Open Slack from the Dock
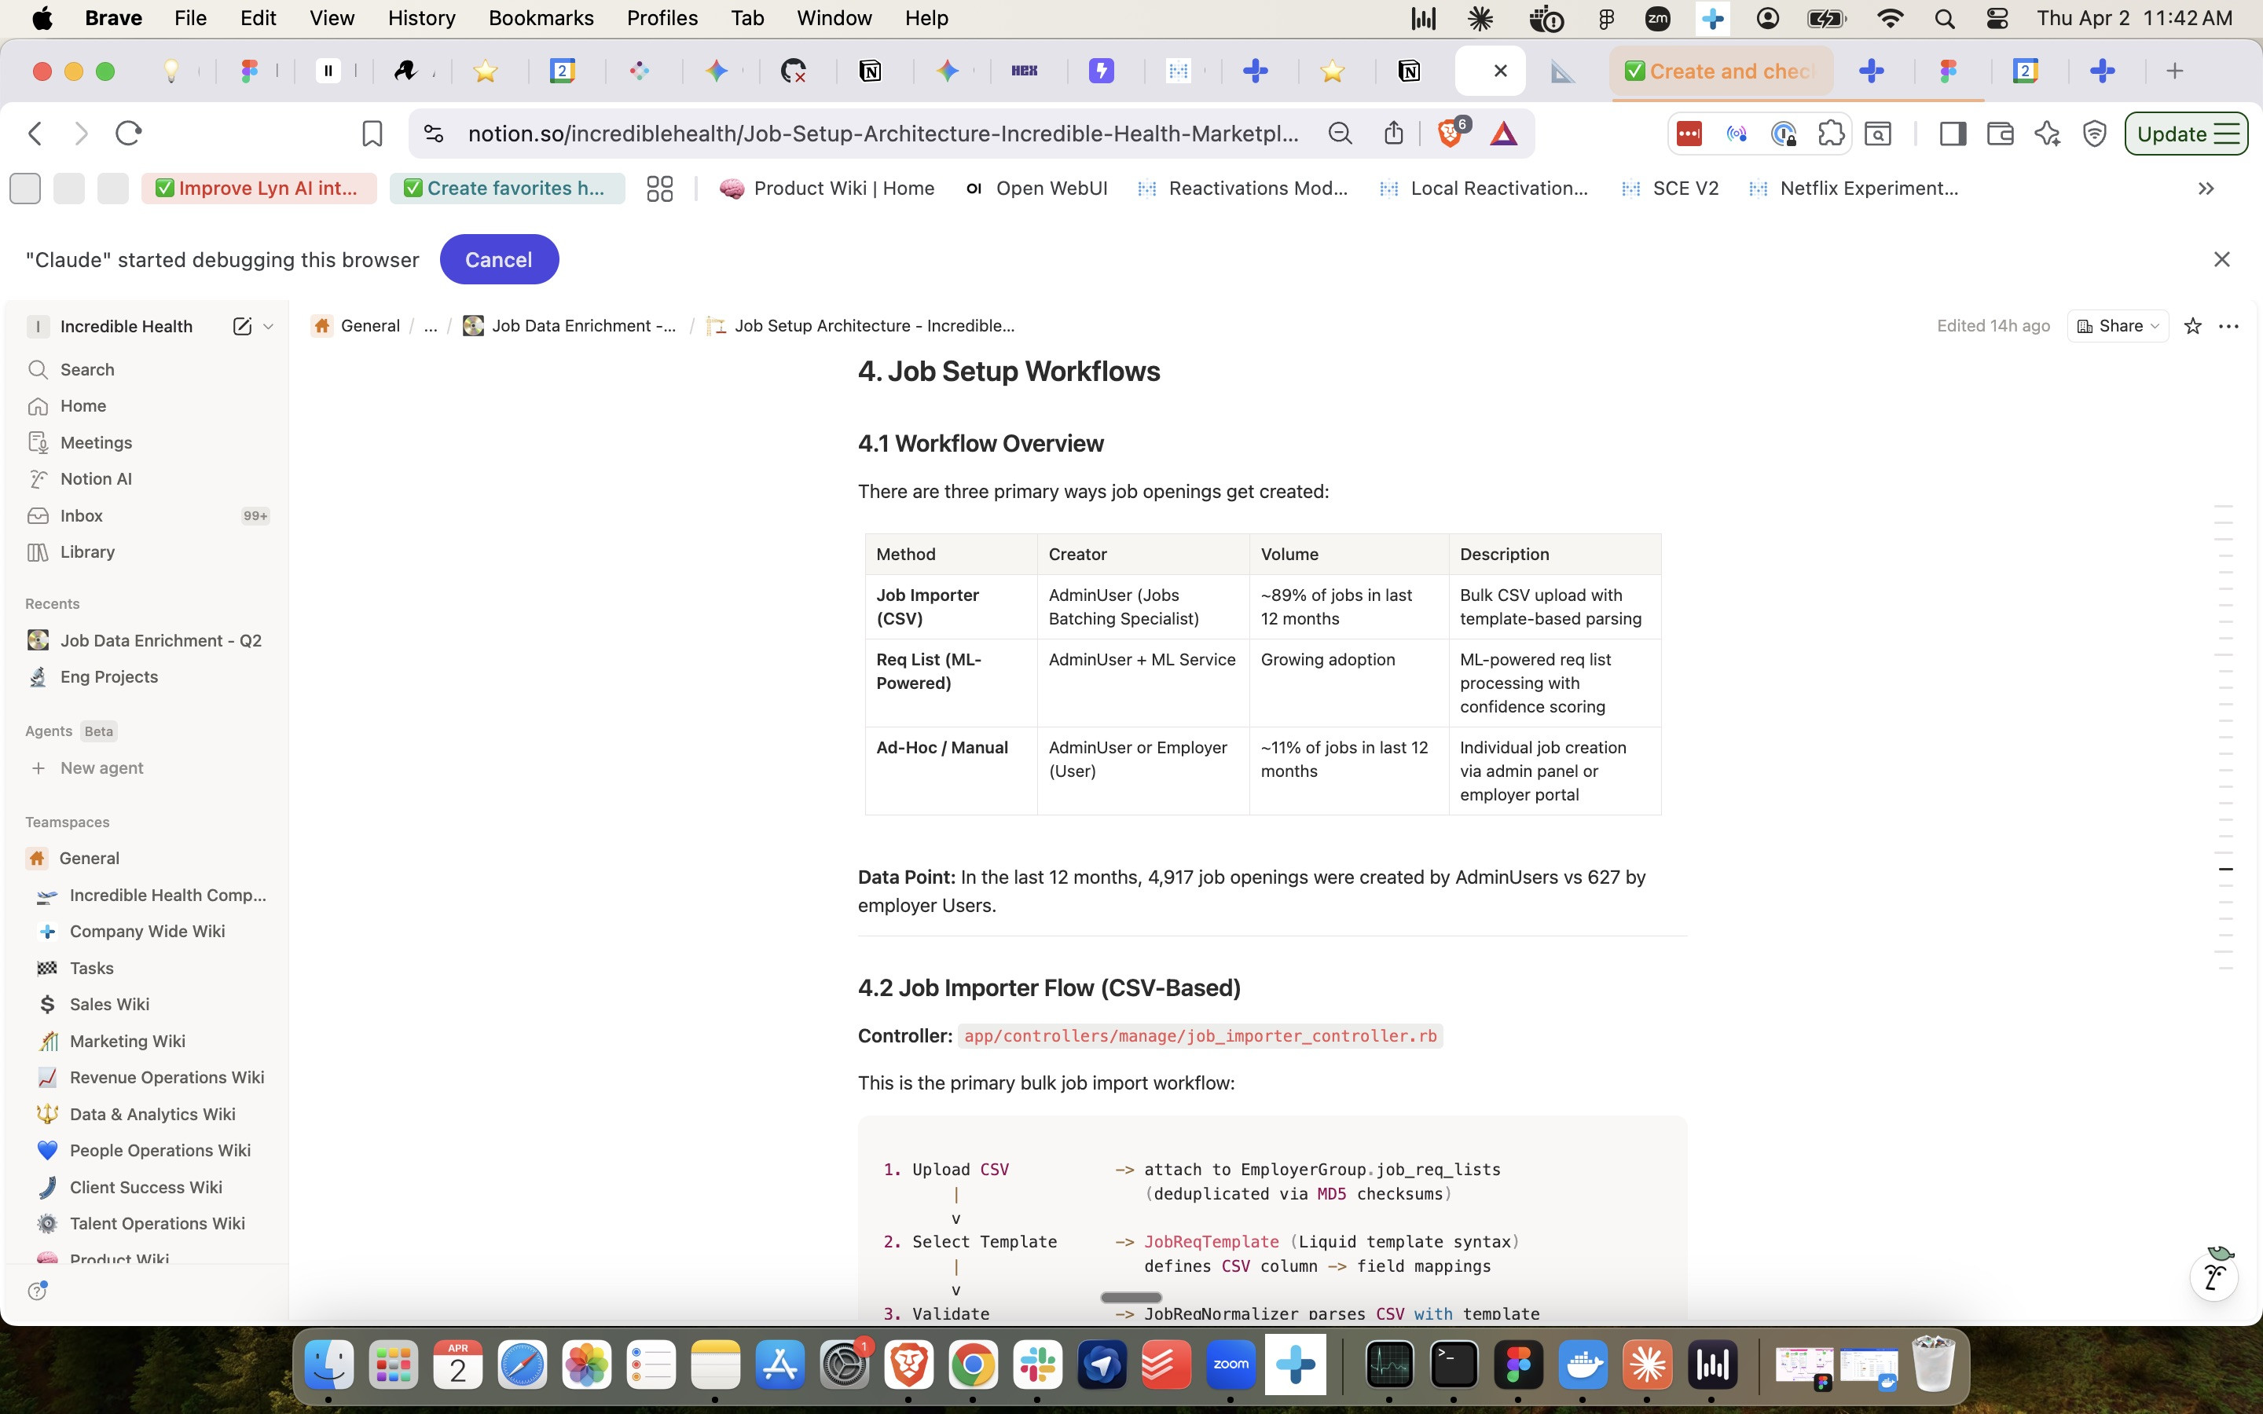 click(x=1037, y=1365)
